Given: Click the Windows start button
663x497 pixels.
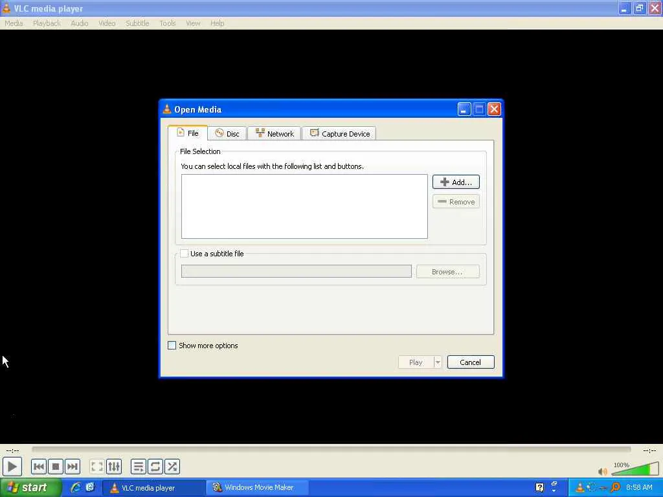Looking at the screenshot, I should click(x=30, y=488).
